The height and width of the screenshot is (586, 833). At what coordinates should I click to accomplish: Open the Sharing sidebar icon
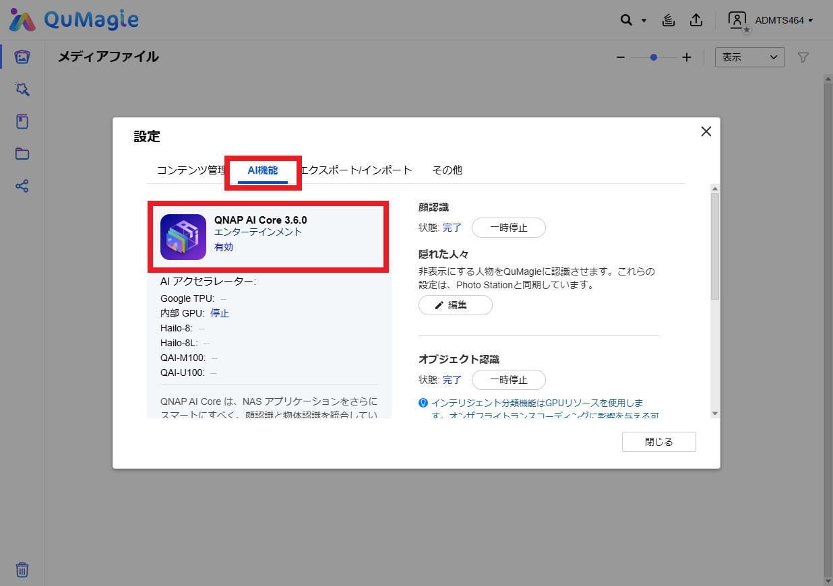tap(22, 187)
